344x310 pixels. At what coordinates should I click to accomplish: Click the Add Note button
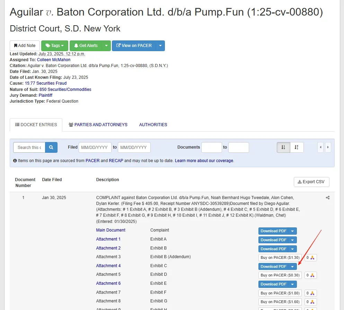25,46
